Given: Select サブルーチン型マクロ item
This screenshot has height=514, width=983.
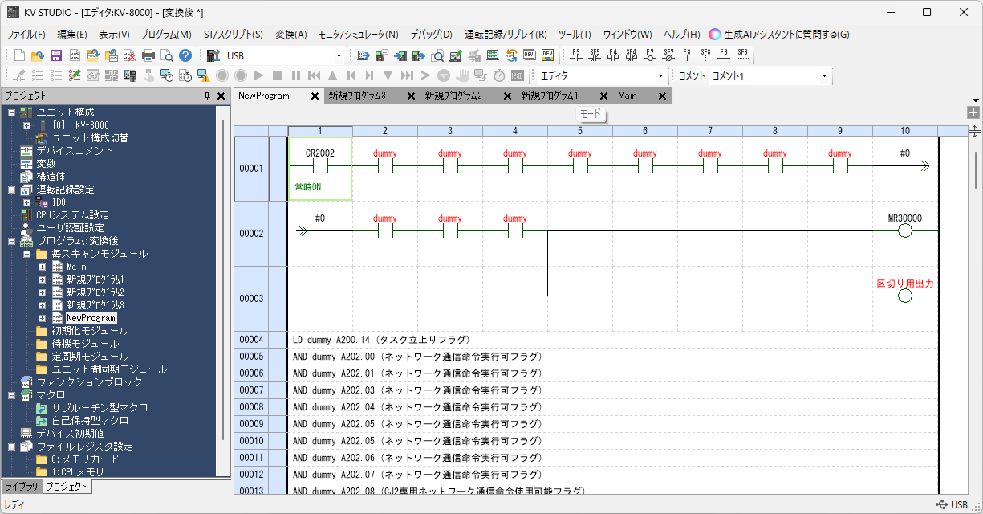Looking at the screenshot, I should point(100,408).
